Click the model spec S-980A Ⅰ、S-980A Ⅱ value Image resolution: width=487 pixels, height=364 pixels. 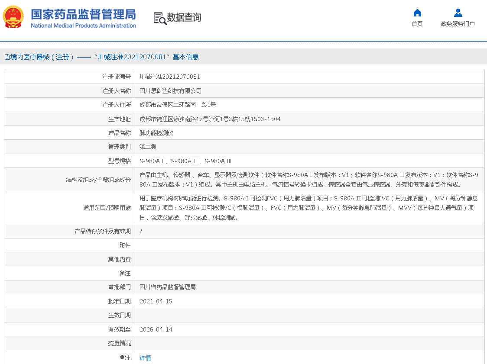tap(185, 161)
